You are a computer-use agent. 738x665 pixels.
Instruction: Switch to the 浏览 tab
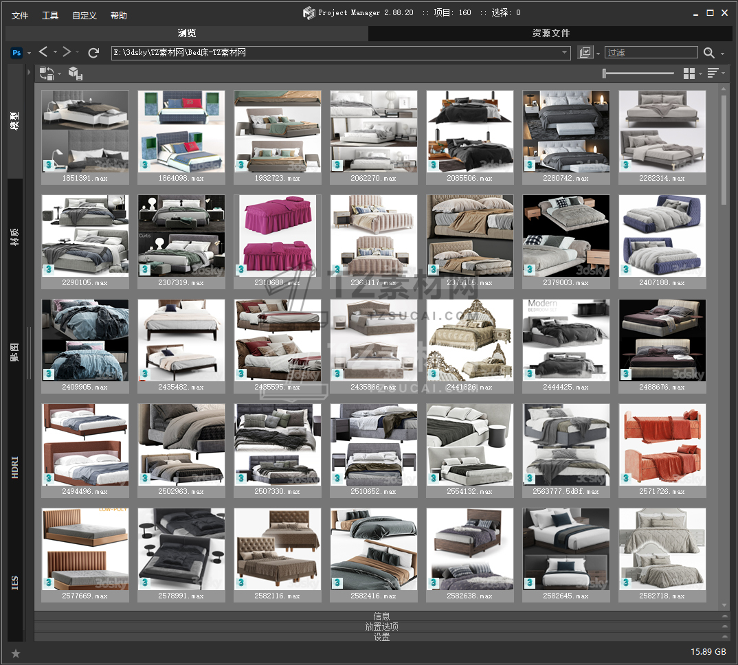coord(187,33)
